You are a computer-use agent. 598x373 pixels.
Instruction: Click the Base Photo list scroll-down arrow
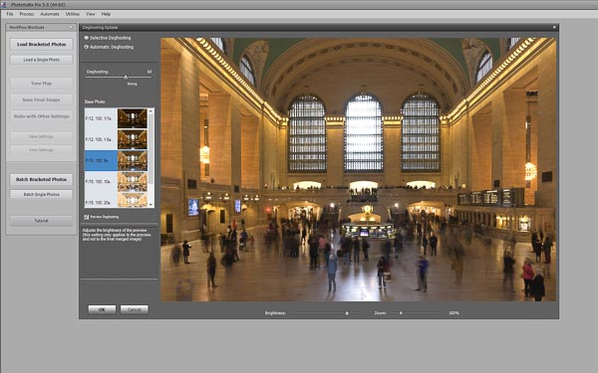point(151,205)
